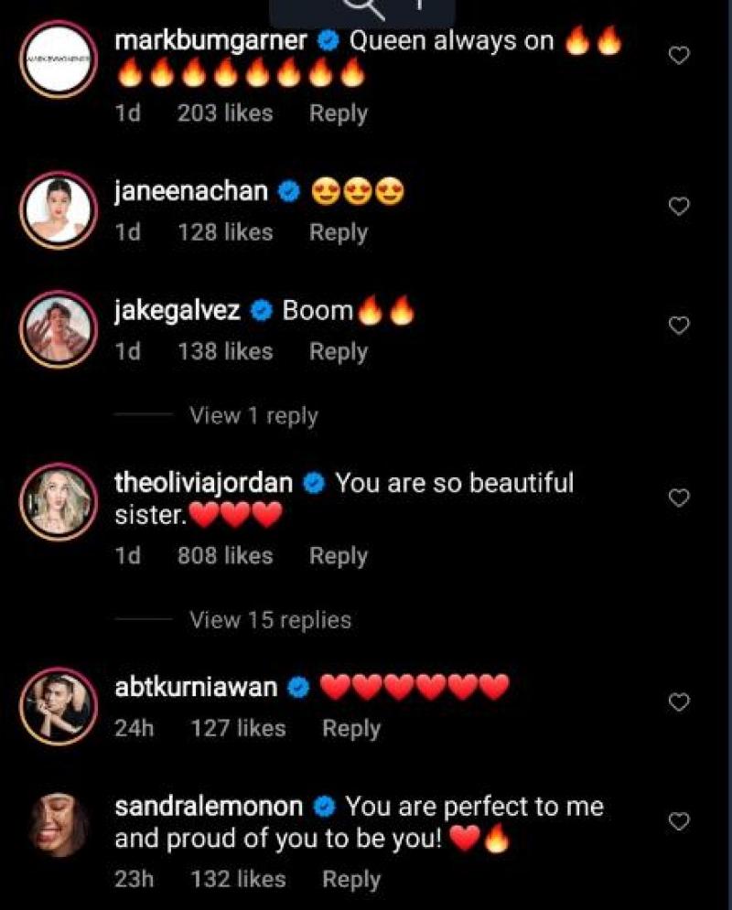
Task: Like janeenachan's comment with the heart
Action: [679, 207]
